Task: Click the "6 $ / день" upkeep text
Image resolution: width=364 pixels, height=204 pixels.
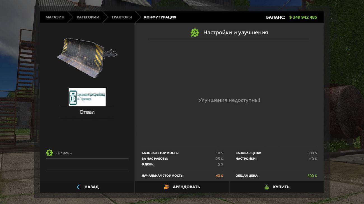Action: click(x=63, y=153)
